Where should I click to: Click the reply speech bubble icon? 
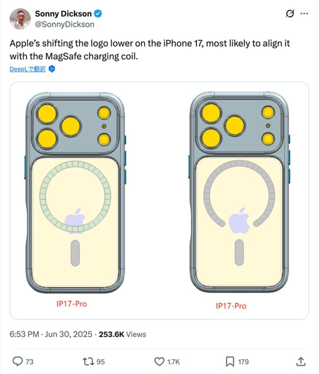18,362
